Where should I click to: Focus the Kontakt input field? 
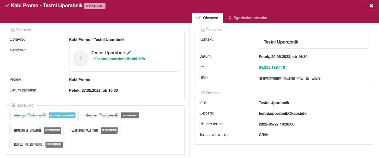pos(313,42)
